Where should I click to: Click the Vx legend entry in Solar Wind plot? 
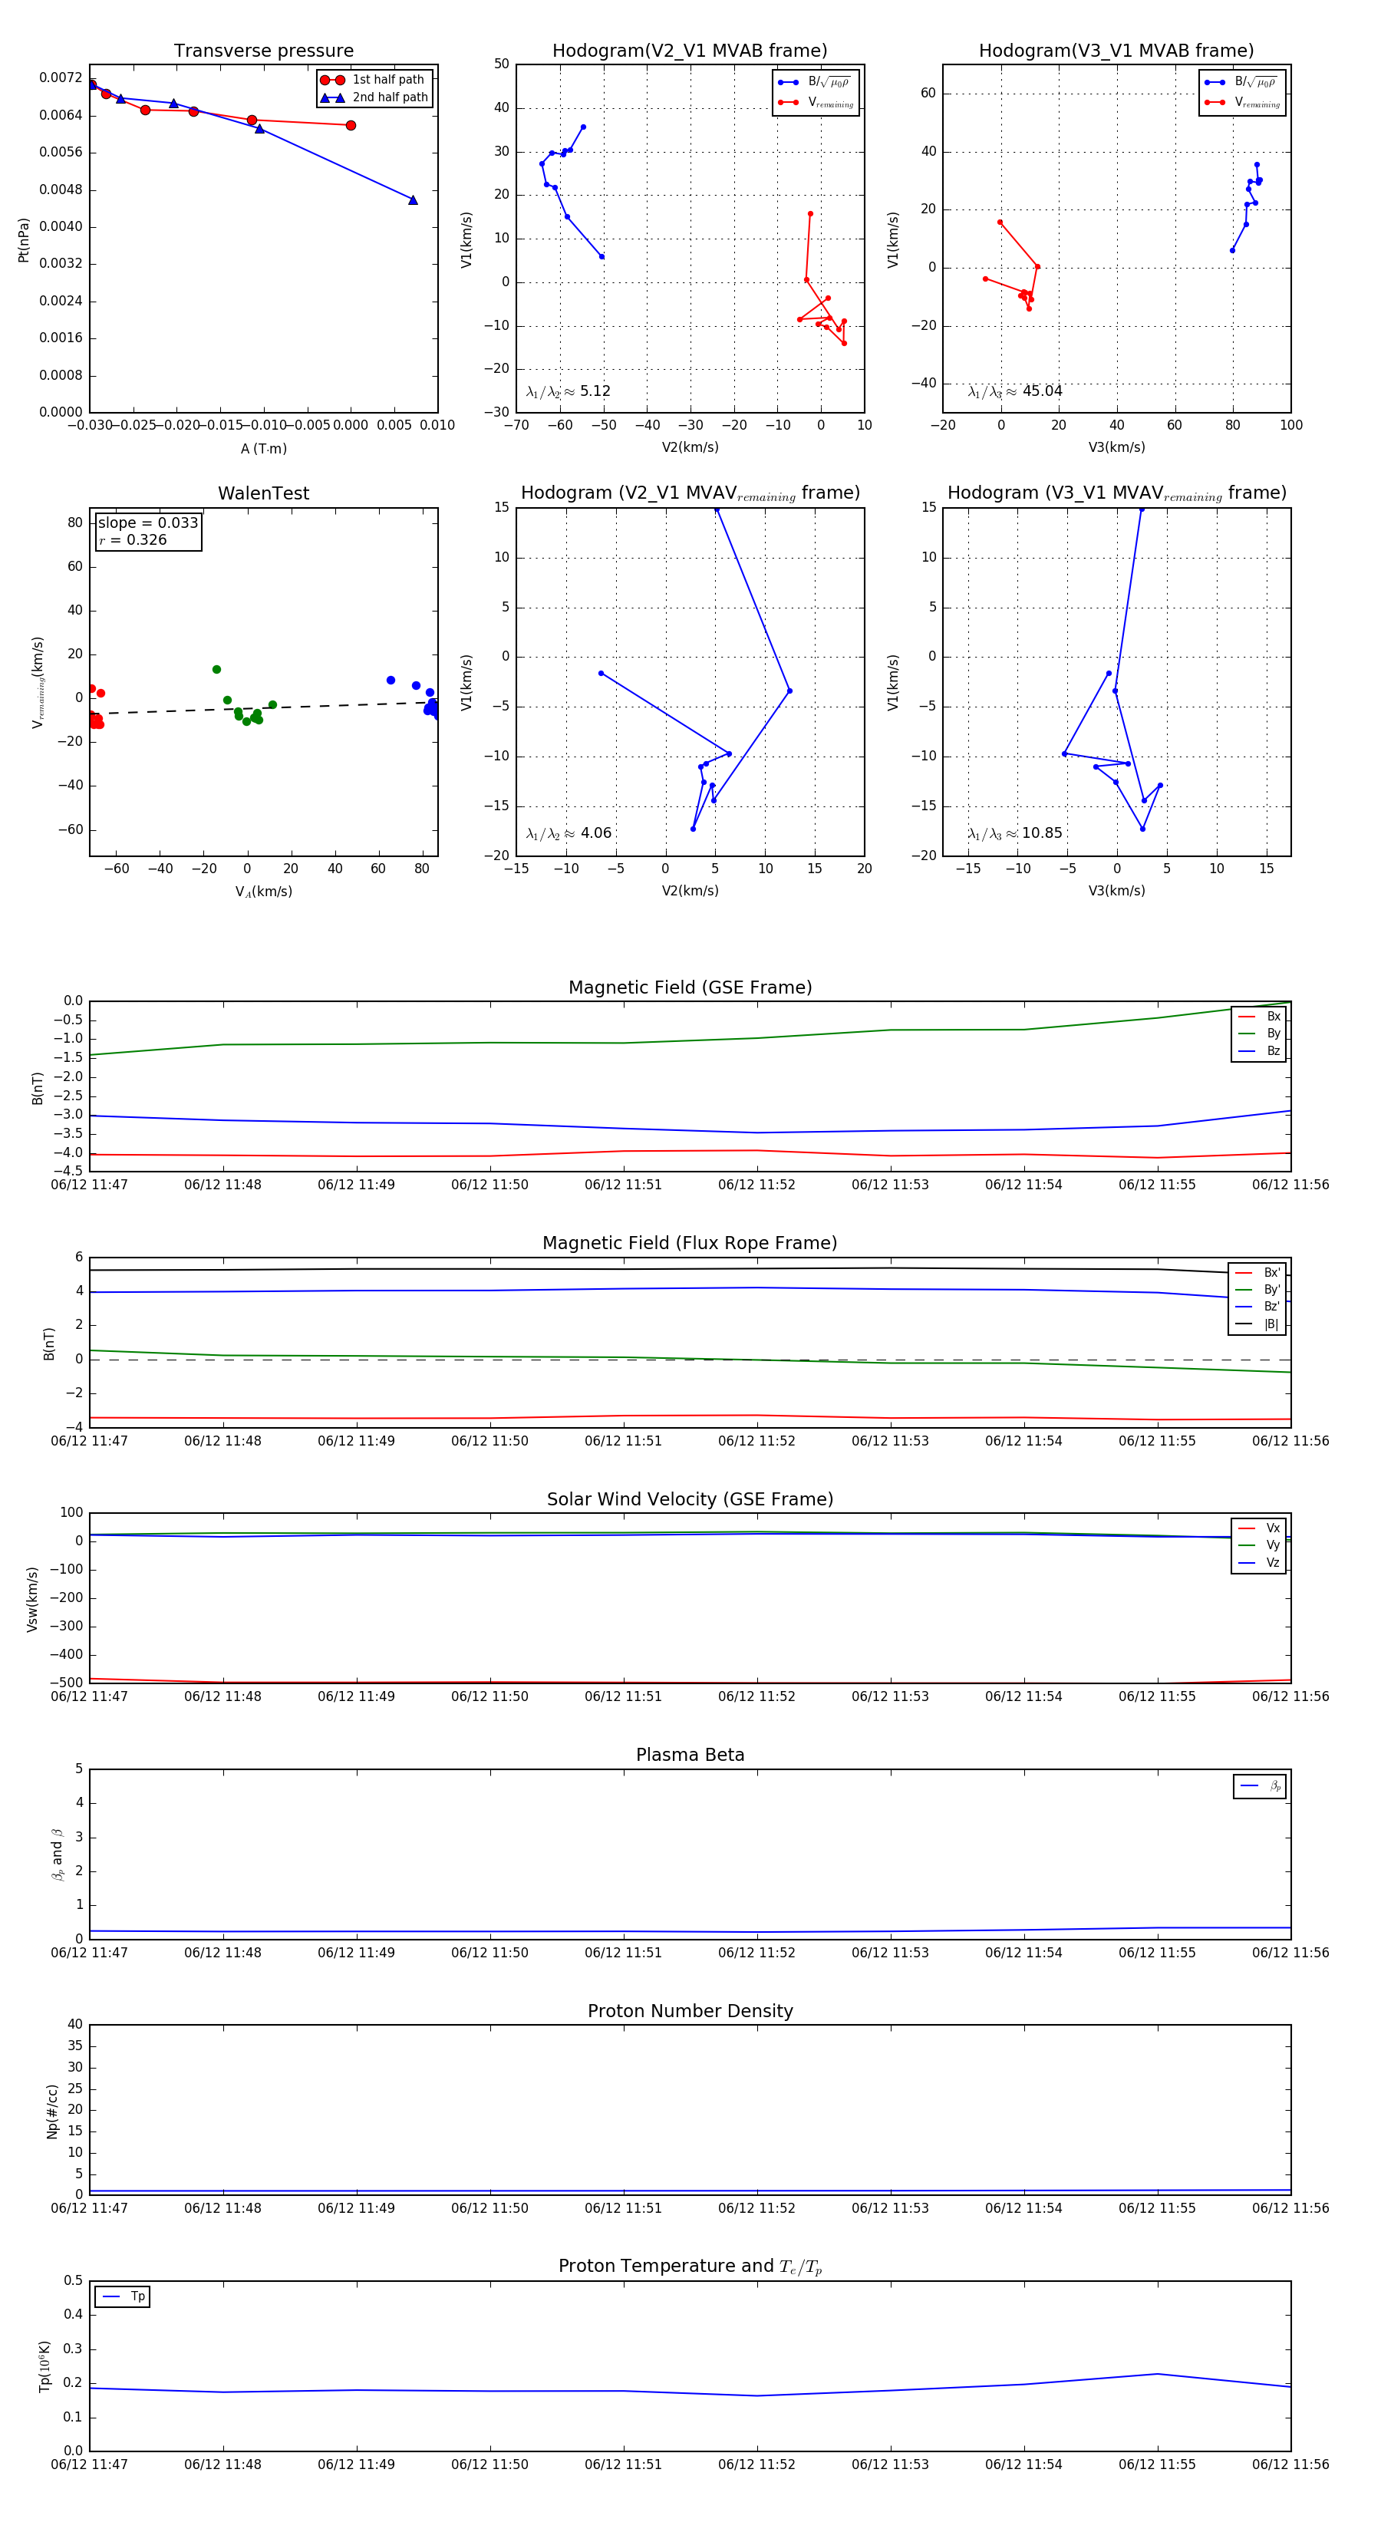(x=1259, y=1528)
